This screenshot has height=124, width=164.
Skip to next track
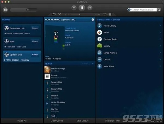coord(90,8)
